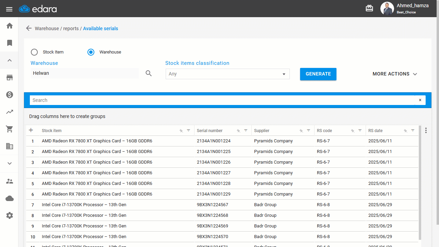Go to Home from sidebar
Viewport: 439px width, 247px height.
click(10, 26)
